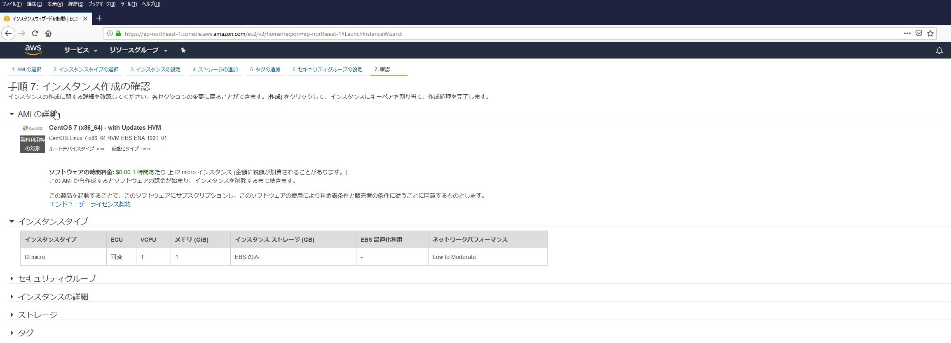Screen dimensions: 951x343
Task: Click the Low to Moderate cell
Action: click(488, 257)
